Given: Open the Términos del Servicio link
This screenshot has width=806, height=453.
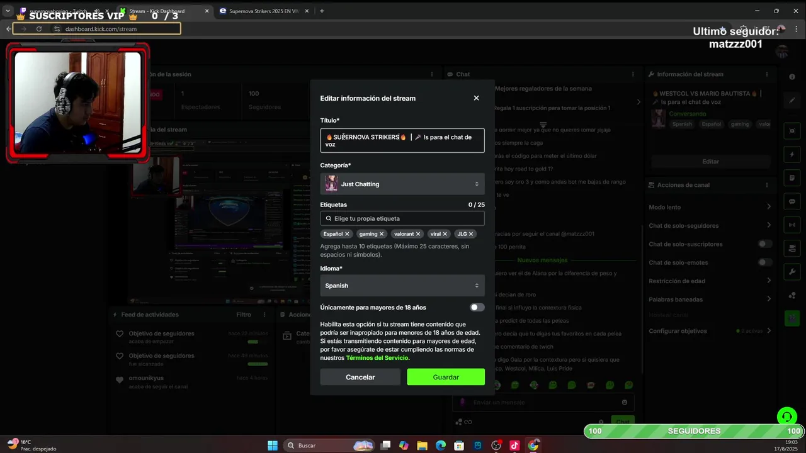Looking at the screenshot, I should coord(377,358).
